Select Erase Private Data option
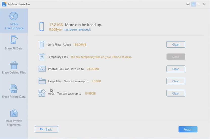Viewport: 210px width, 139px height. pos(14,91)
